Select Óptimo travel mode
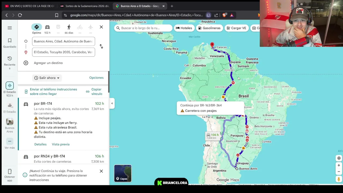The image size is (343, 193). pos(37,29)
